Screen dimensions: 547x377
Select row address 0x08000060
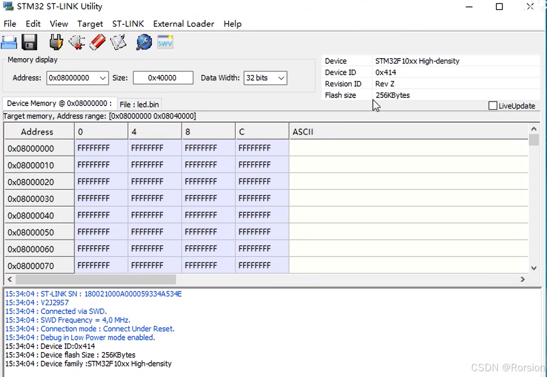[x=39, y=249]
